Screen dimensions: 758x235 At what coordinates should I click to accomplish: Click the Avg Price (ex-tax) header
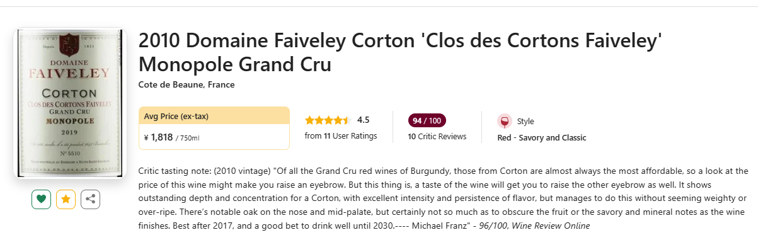click(x=176, y=117)
